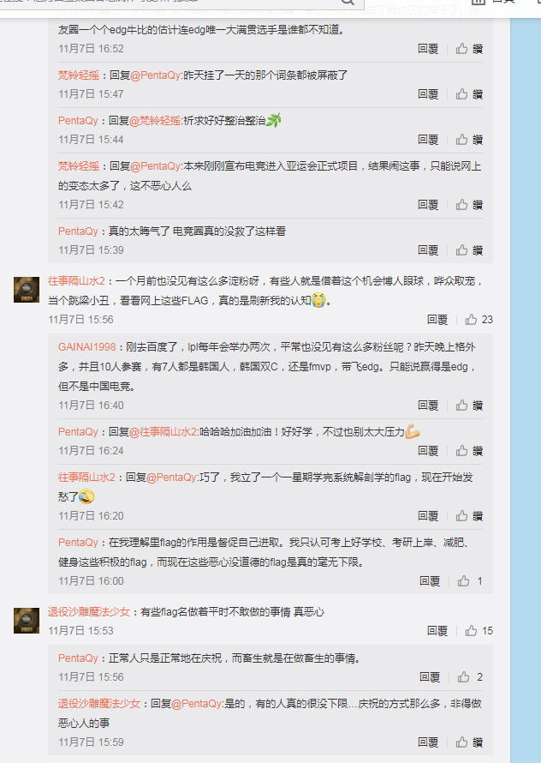Open the 往事隔山水2 username link at top-level comment

pyautogui.click(x=76, y=281)
